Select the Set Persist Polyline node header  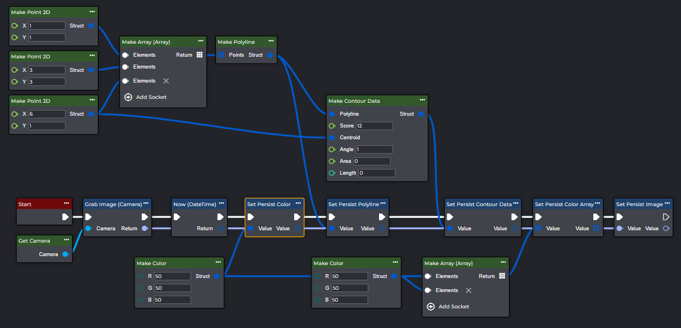click(x=353, y=204)
